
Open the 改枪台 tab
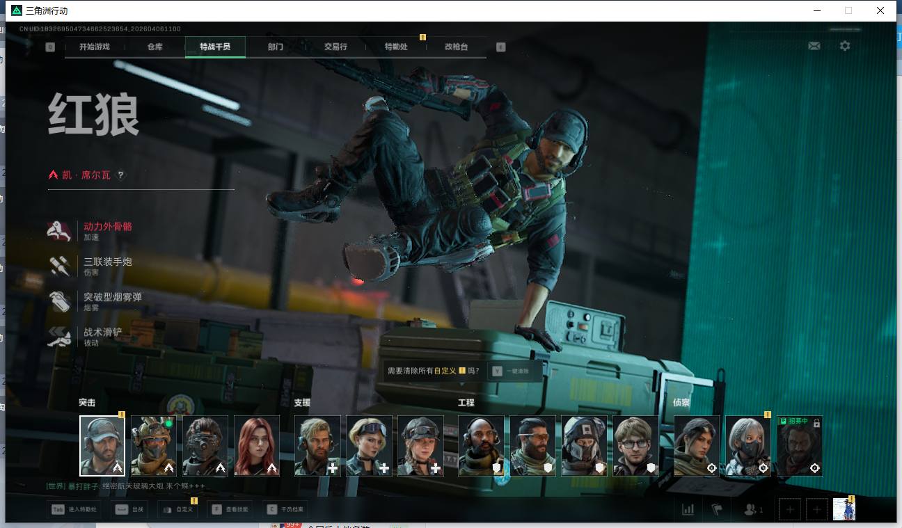point(456,47)
